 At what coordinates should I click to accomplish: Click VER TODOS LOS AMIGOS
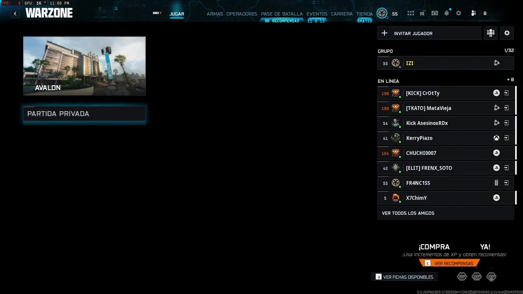[446, 213]
